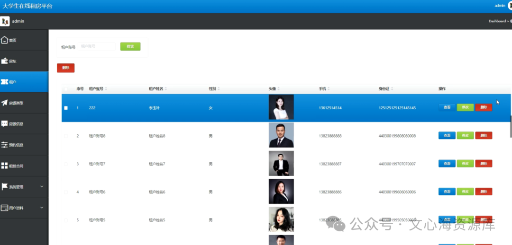Click 查看 for 租户姓名7

click(447, 164)
